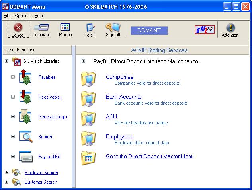252x190 pixels.
Task: Click PayBill Direct Deposit Interface Maintenance title
Action: pyautogui.click(x=146, y=62)
